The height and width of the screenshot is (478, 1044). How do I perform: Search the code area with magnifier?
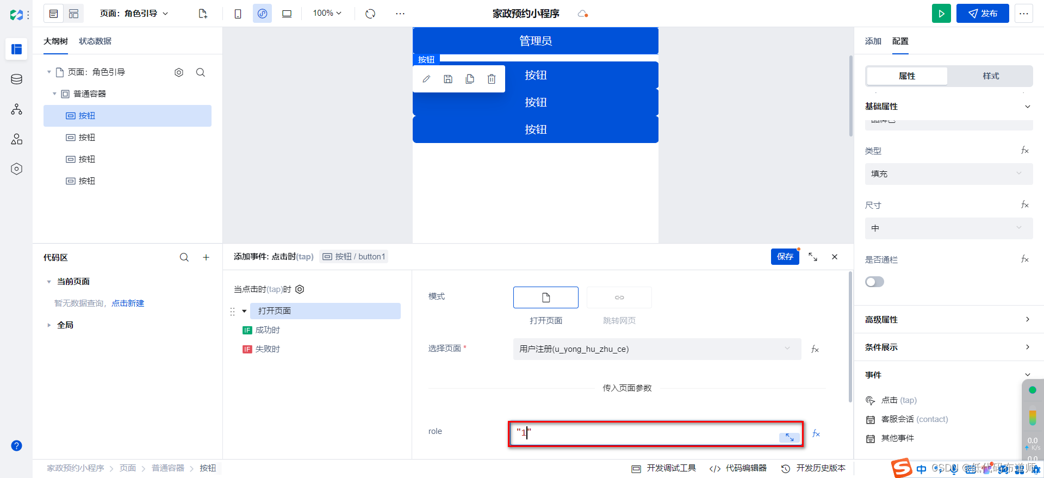(184, 257)
